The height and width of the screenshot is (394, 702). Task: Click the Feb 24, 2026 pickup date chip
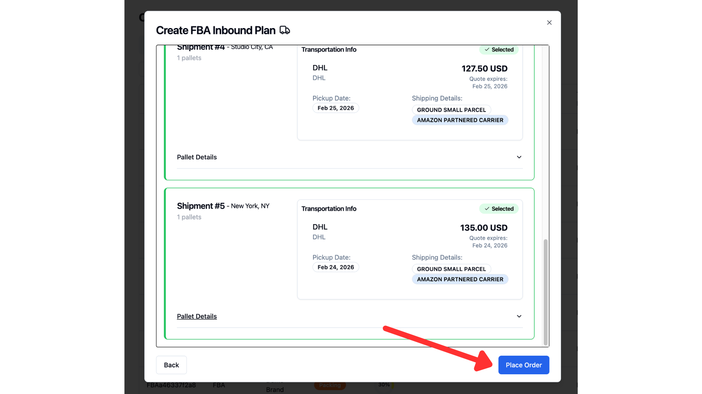[336, 267]
